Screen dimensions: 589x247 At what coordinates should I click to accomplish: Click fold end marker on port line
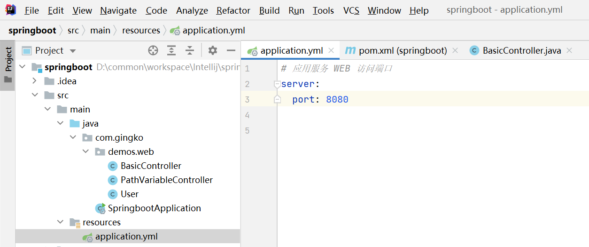[x=278, y=99]
